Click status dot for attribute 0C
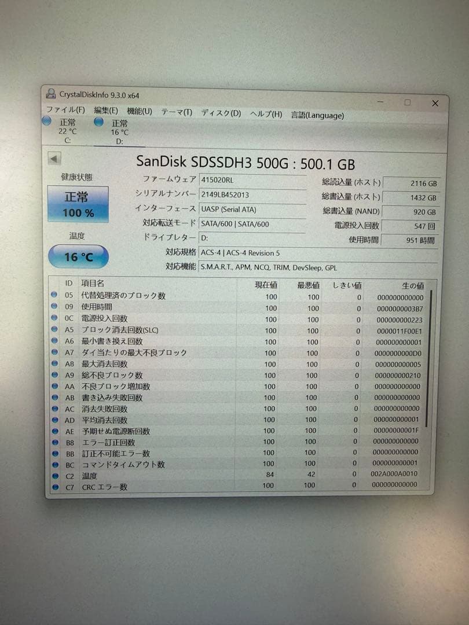Screen dimensions: 469x625 [54, 318]
